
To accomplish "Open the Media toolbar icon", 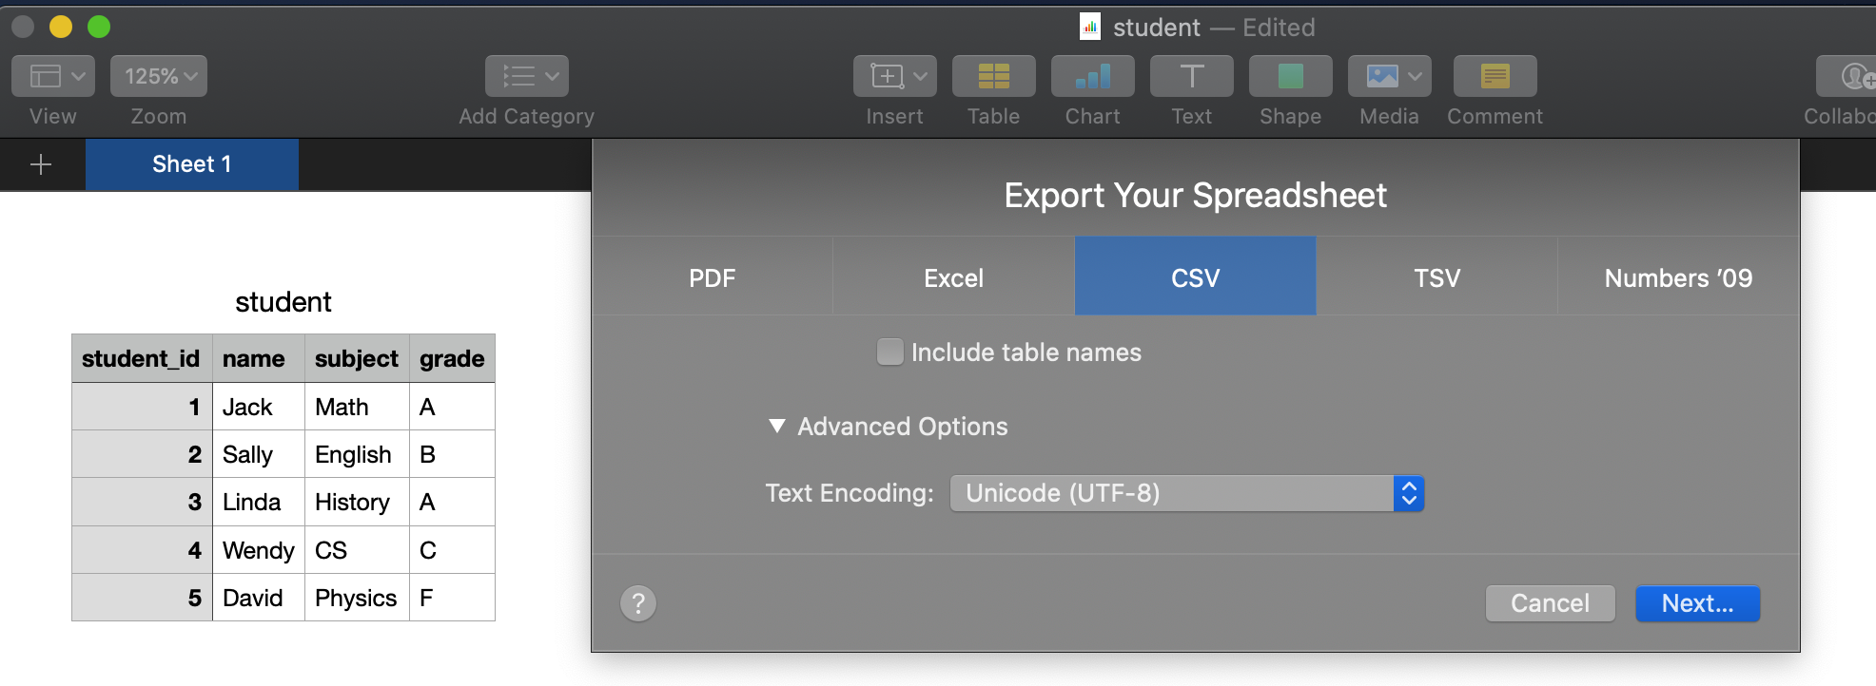I will [1389, 76].
